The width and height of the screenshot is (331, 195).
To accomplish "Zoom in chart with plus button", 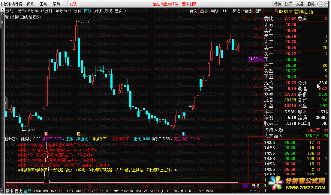I will coord(251,191).
